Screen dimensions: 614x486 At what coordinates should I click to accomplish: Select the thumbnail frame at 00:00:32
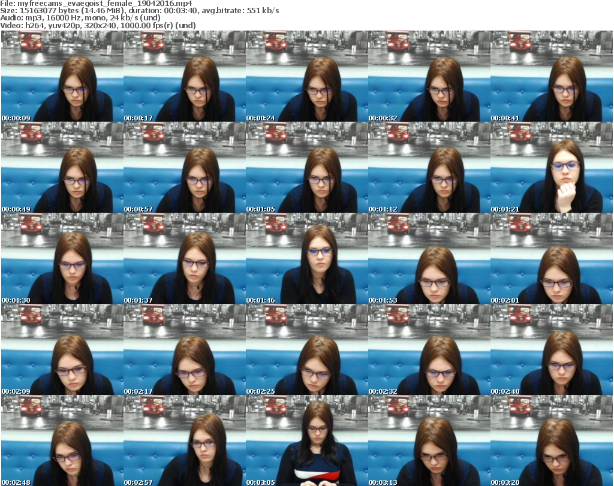point(429,76)
